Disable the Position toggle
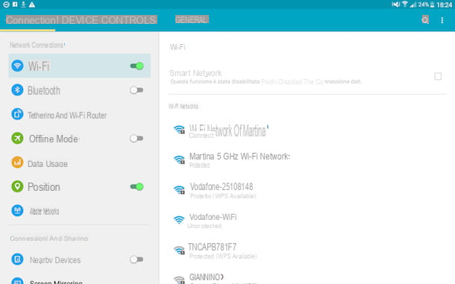 pyautogui.click(x=136, y=186)
